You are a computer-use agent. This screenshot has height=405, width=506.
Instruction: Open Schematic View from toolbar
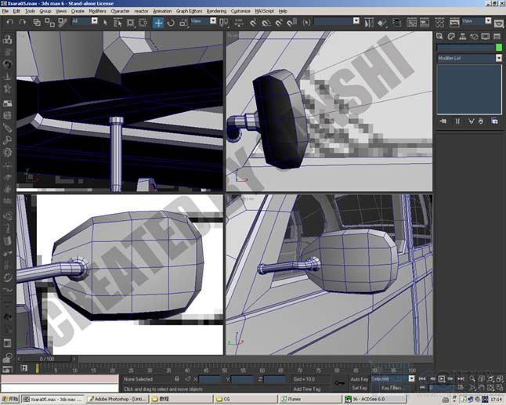[x=425, y=23]
